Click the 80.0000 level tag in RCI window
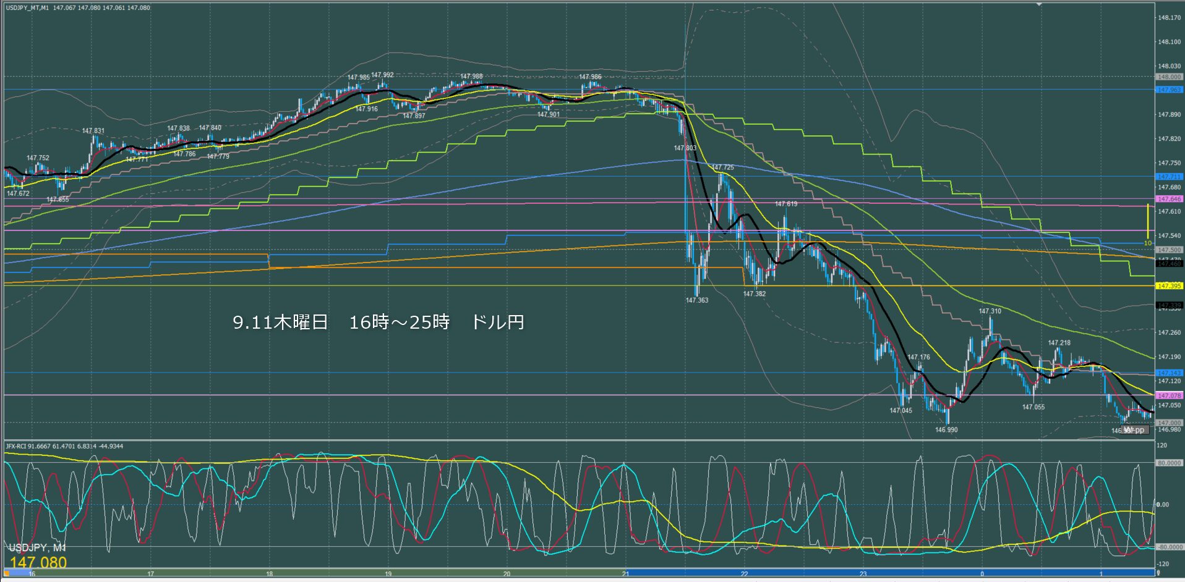 (x=1169, y=463)
